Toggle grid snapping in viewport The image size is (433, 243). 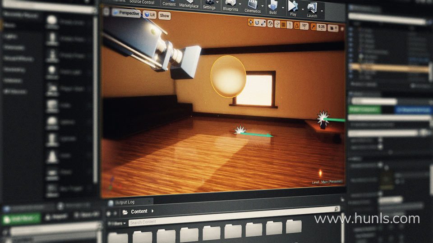[x=283, y=24]
